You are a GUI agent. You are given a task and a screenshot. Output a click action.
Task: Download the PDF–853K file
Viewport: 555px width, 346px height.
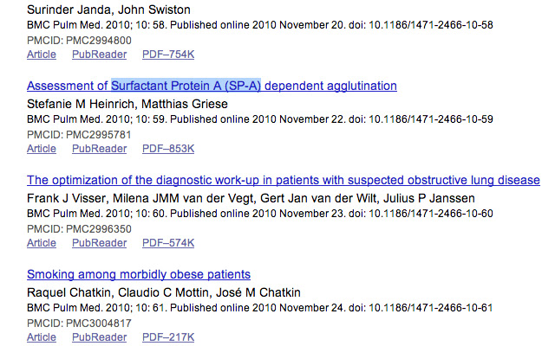click(x=168, y=149)
